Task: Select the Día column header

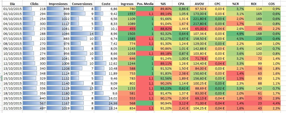Action: 12,4
